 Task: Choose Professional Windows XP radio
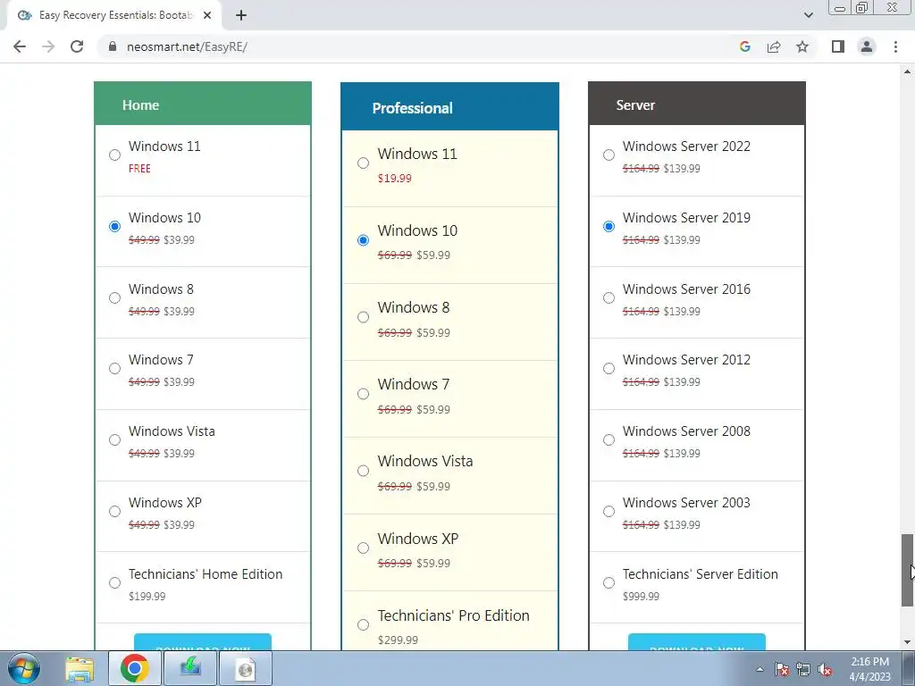pos(363,548)
